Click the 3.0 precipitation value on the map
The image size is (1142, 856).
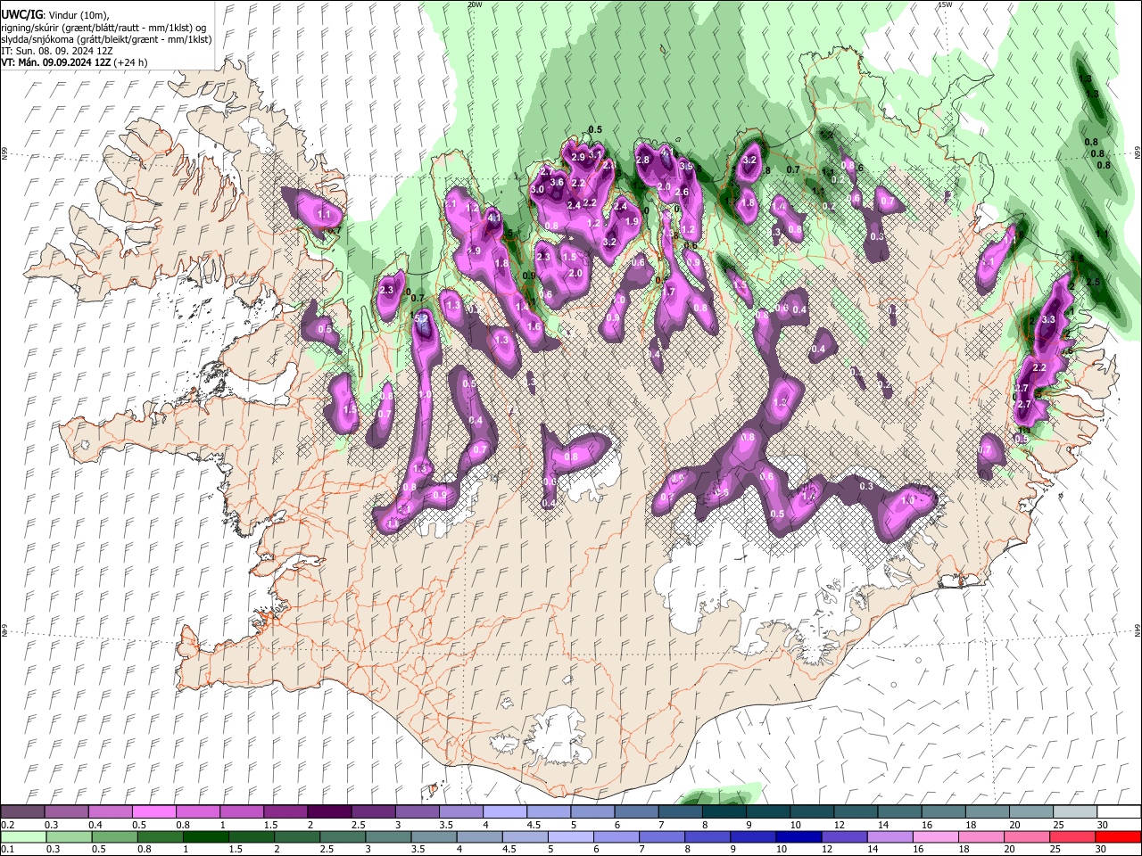point(537,190)
